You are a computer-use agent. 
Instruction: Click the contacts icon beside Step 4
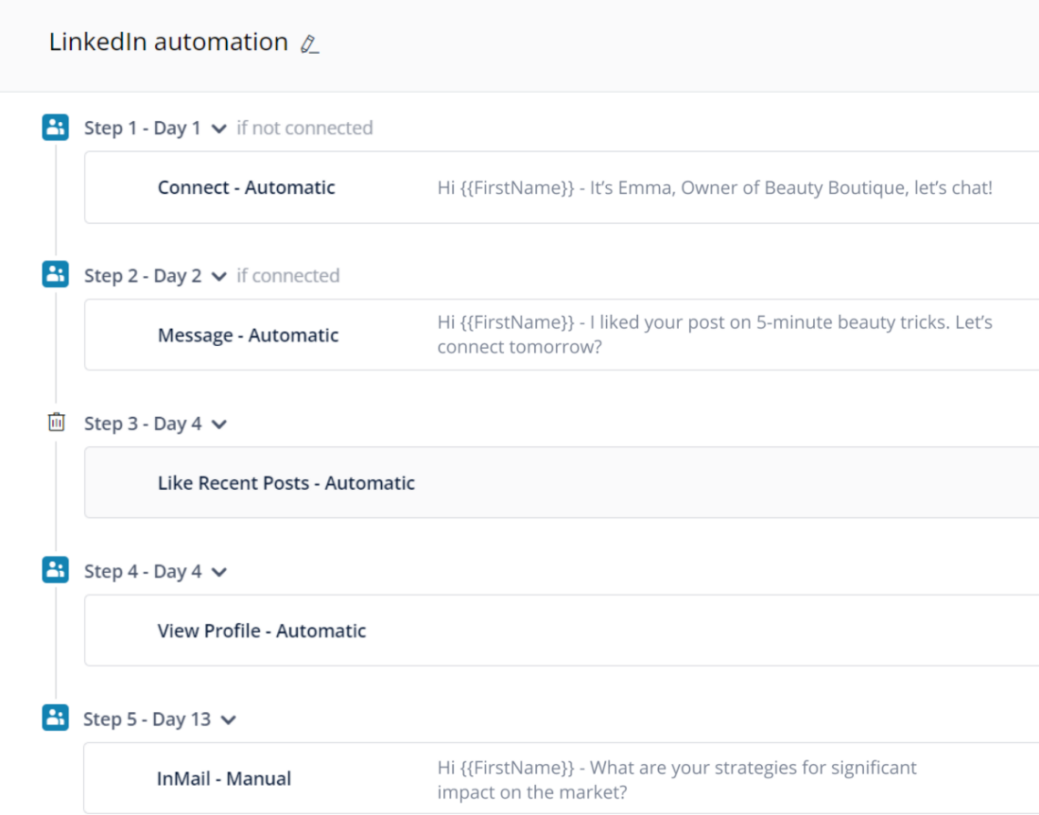[x=55, y=570]
